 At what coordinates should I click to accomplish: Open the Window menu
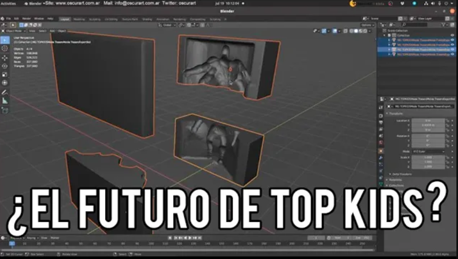pos(39,19)
